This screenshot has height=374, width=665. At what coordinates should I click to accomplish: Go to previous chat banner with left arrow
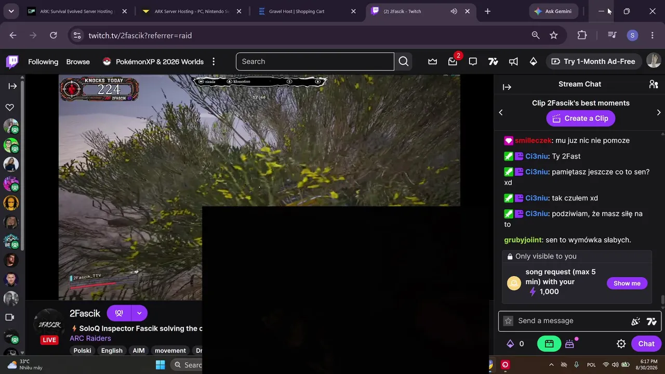[501, 112]
